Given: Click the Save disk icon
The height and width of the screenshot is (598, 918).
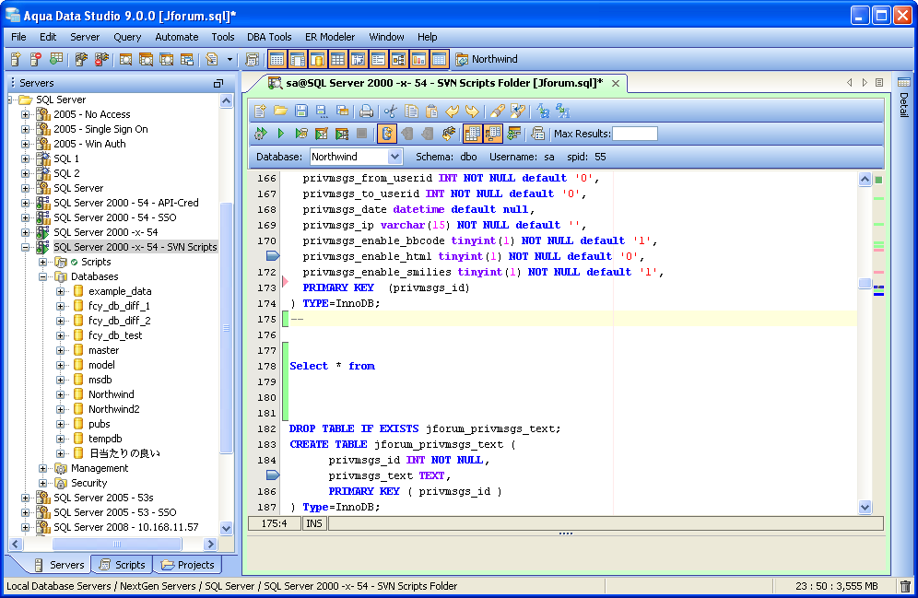Looking at the screenshot, I should point(300,111).
